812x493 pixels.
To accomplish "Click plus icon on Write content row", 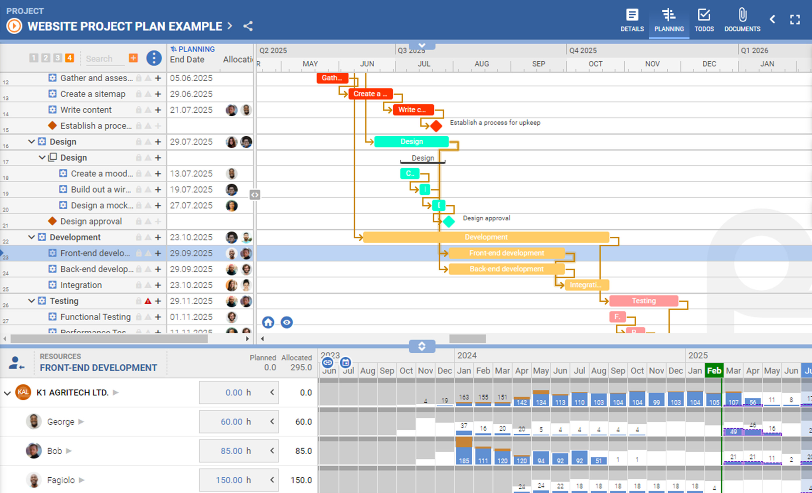I will coord(158,110).
